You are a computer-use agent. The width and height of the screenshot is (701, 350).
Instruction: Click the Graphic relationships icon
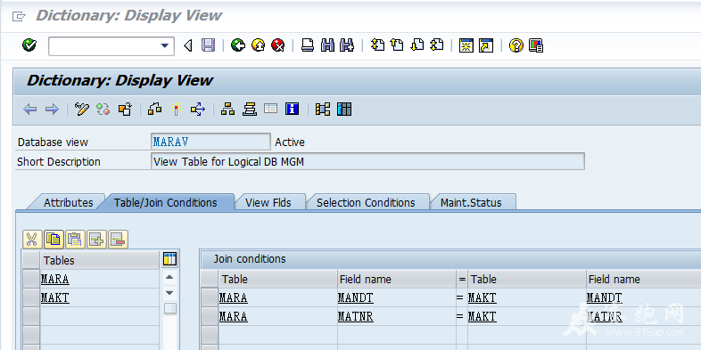(x=322, y=109)
